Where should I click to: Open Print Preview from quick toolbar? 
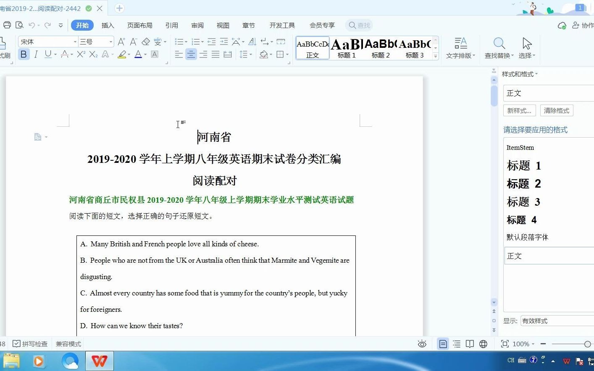(19, 25)
